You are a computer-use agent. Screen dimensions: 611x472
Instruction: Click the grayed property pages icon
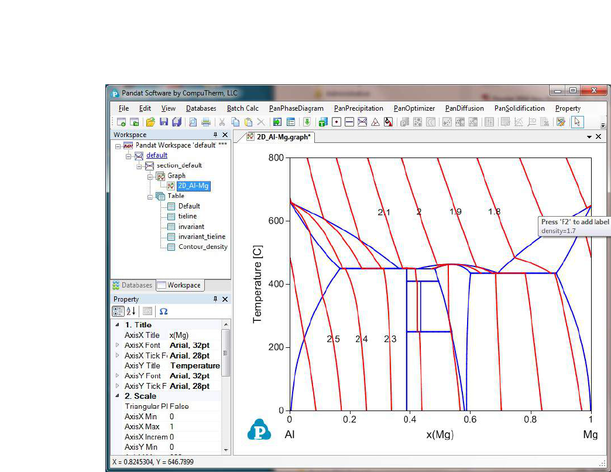click(147, 311)
